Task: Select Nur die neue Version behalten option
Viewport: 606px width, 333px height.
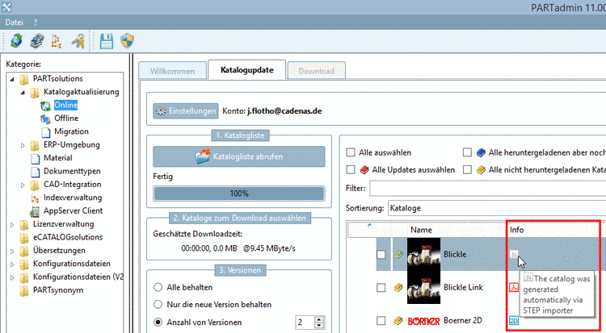Action: (x=158, y=305)
